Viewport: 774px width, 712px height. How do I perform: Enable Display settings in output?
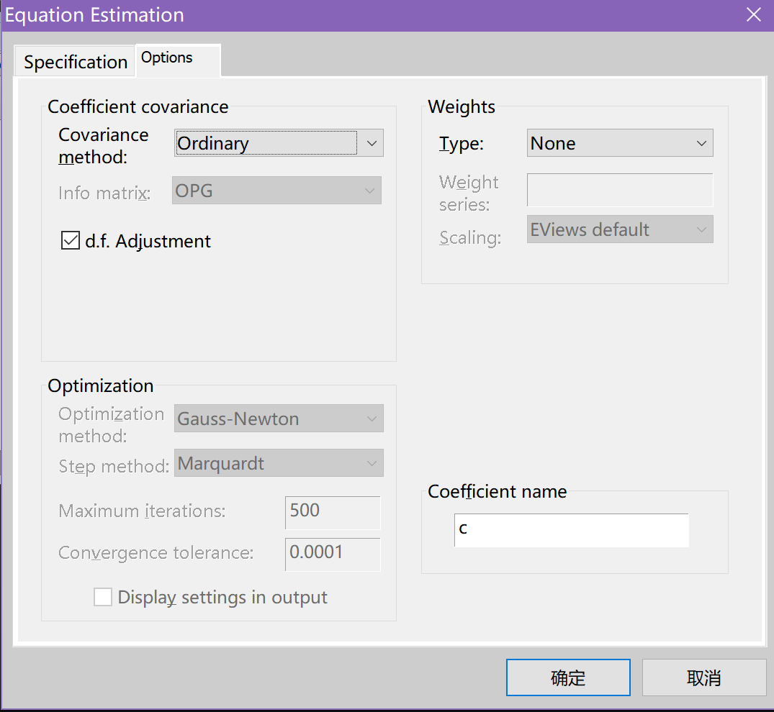tap(103, 597)
